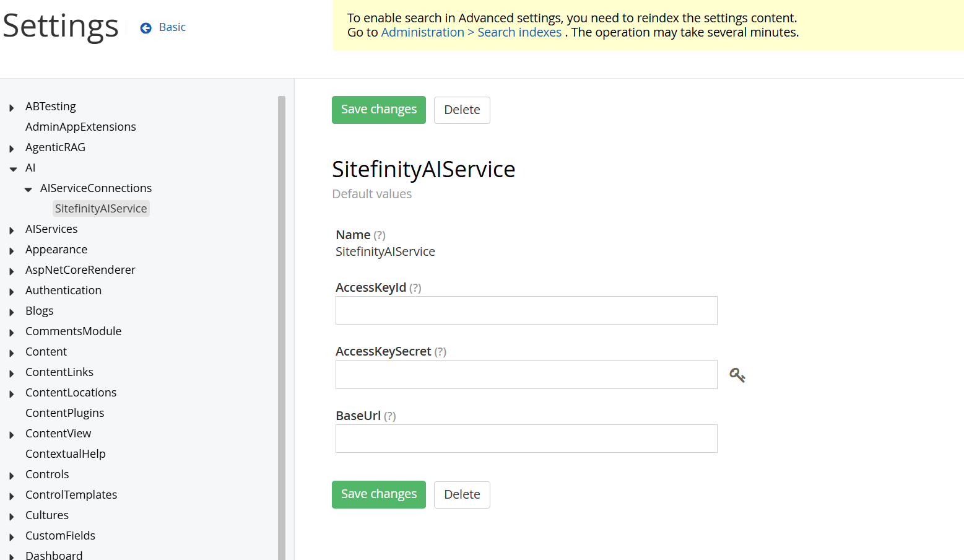The width and height of the screenshot is (964, 560).
Task: Select ContentPlugins in the tree
Action: [x=65, y=413]
